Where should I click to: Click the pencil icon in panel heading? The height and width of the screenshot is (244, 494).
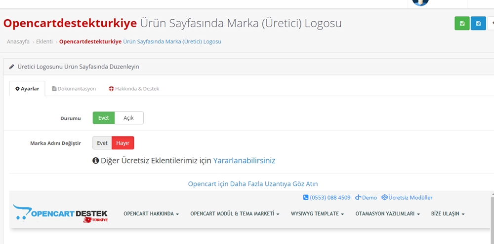tap(12, 67)
